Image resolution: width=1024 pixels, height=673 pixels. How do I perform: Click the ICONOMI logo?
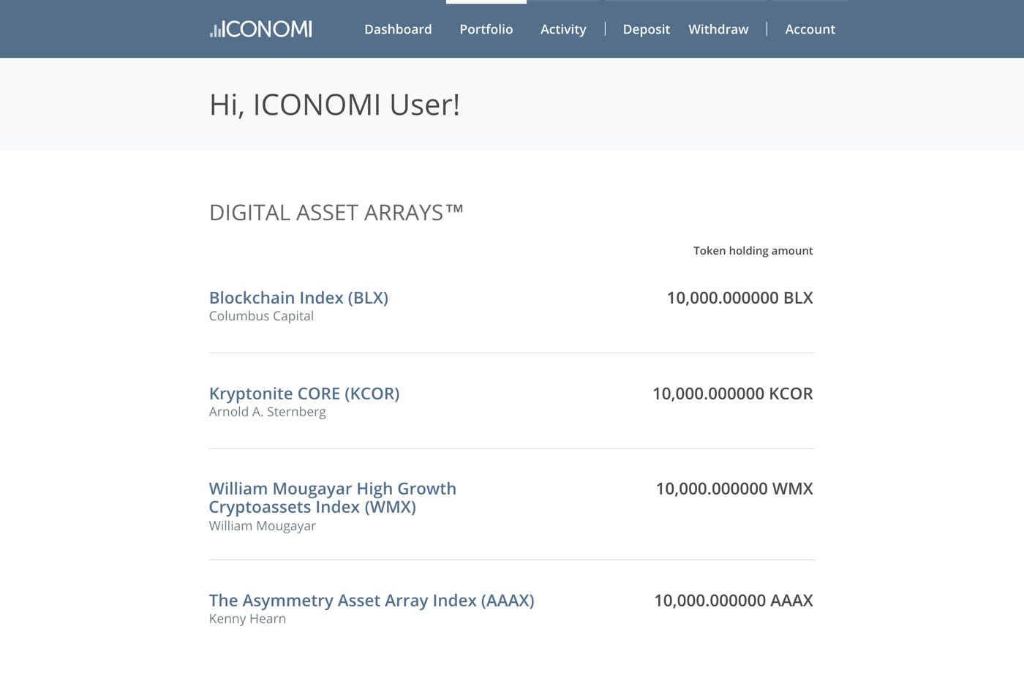pos(261,29)
